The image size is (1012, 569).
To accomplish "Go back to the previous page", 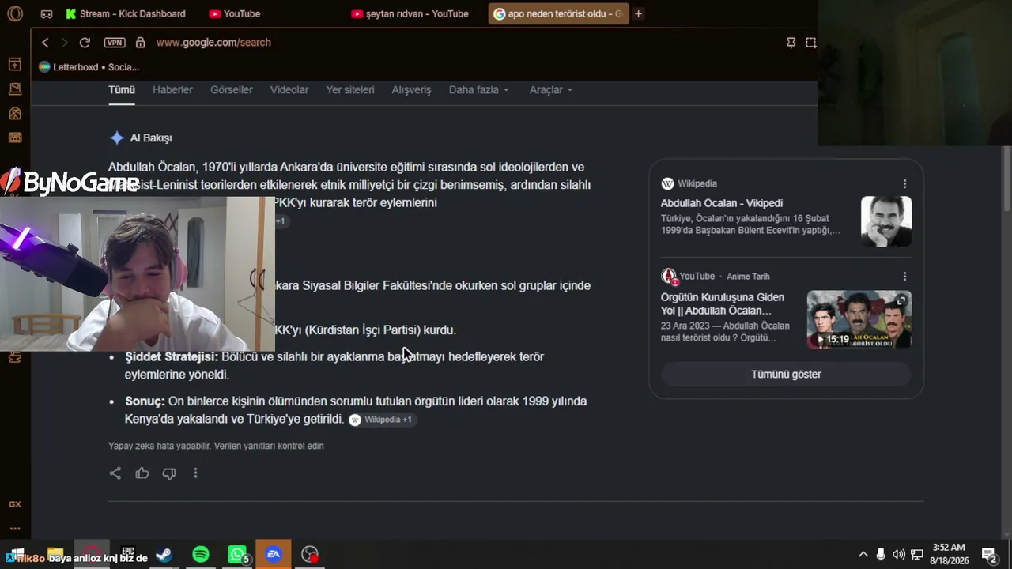I will [45, 43].
